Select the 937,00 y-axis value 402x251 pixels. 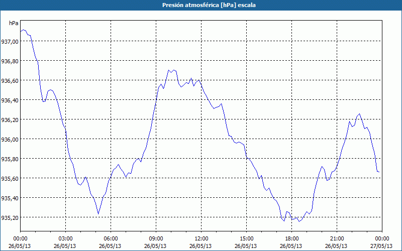[x=10, y=41]
